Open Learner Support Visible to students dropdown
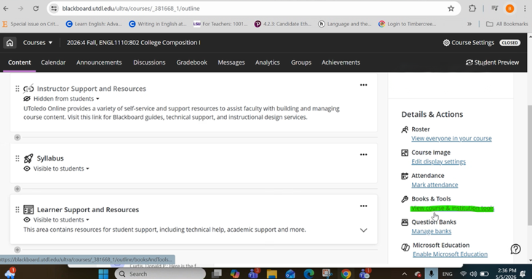The width and height of the screenshot is (532, 279). [x=61, y=219]
